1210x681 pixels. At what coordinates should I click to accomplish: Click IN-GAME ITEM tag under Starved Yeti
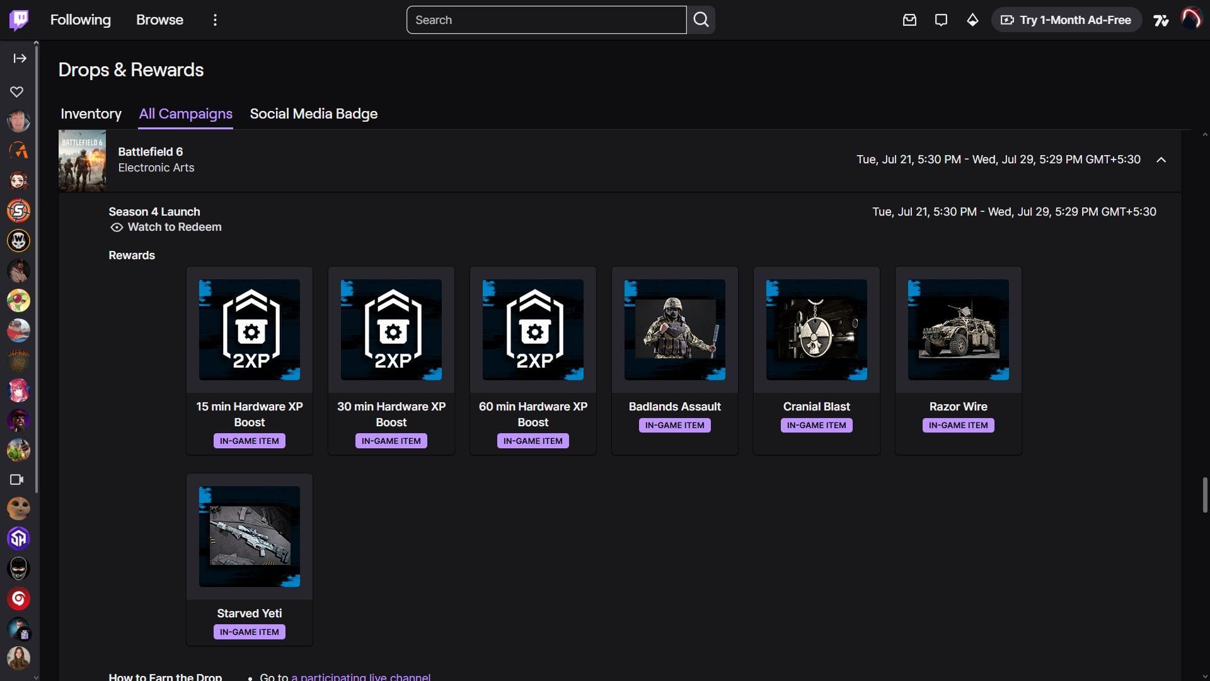click(x=250, y=632)
